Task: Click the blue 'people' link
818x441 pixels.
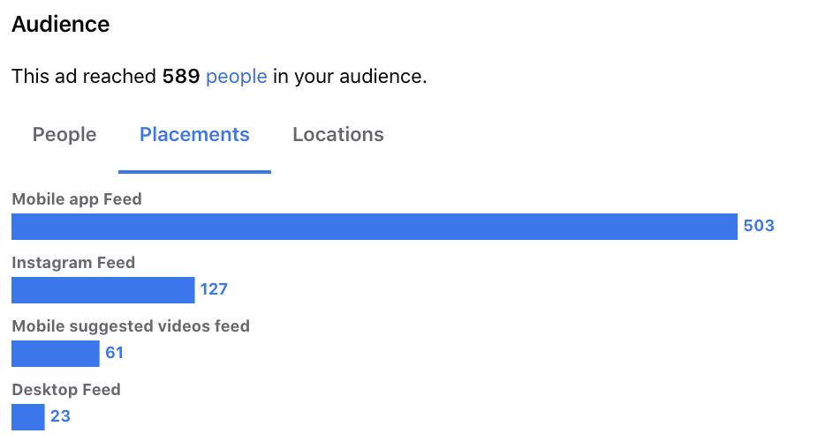Action: click(237, 77)
